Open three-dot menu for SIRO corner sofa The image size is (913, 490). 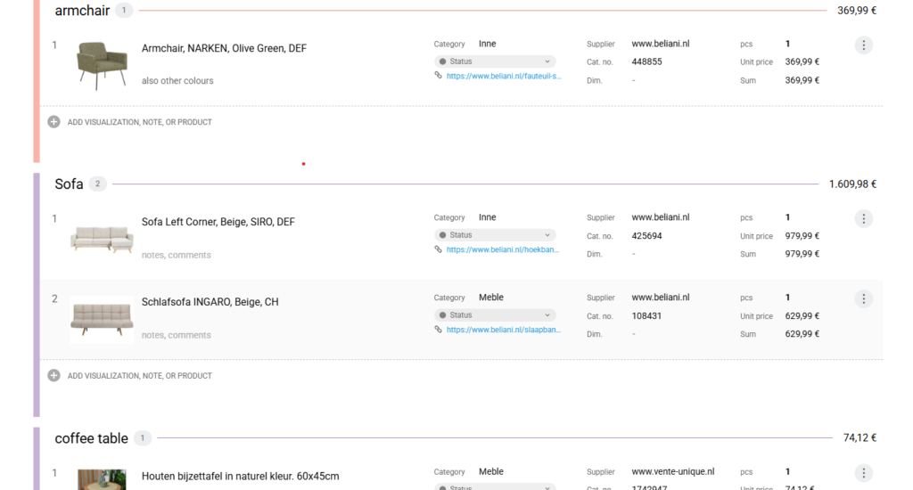pyautogui.click(x=863, y=219)
